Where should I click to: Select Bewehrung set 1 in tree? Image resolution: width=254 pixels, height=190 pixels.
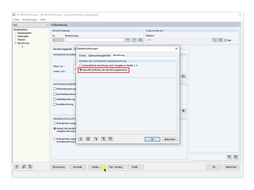click(x=22, y=47)
